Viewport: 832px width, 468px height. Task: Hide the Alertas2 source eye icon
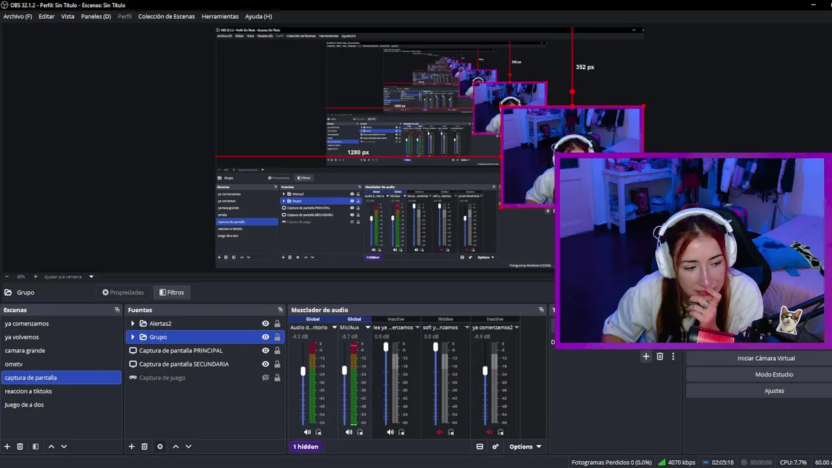click(265, 324)
